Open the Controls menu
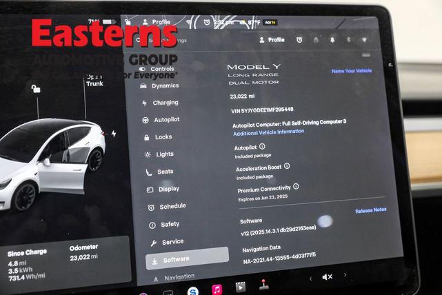The width and height of the screenshot is (442, 295). tap(157, 69)
